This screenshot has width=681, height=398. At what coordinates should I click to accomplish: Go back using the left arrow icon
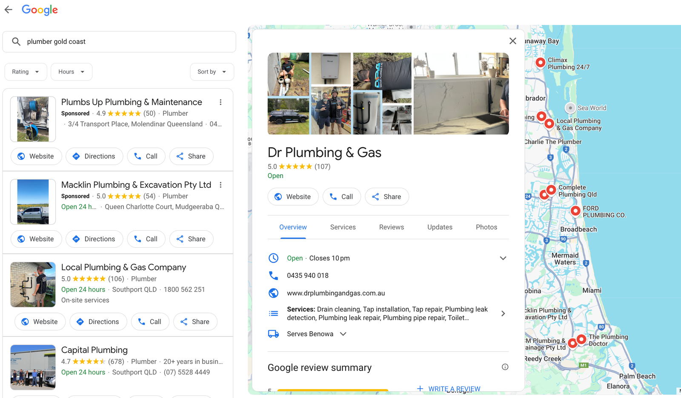pos(9,9)
